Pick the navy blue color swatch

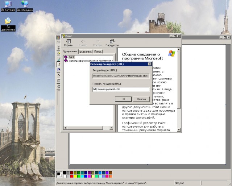[x=86, y=173]
